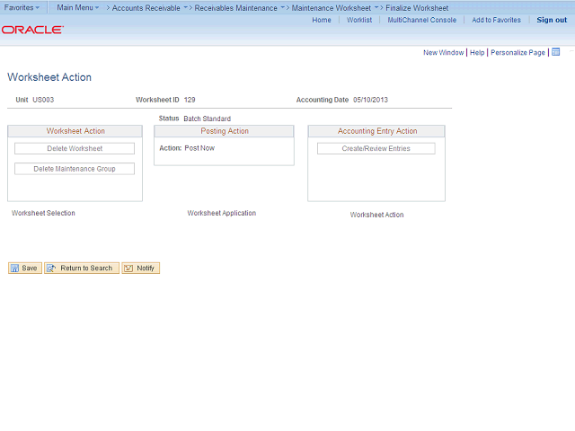Image resolution: width=575 pixels, height=431 pixels.
Task: Click the Return to Search icon
Action: 51,268
